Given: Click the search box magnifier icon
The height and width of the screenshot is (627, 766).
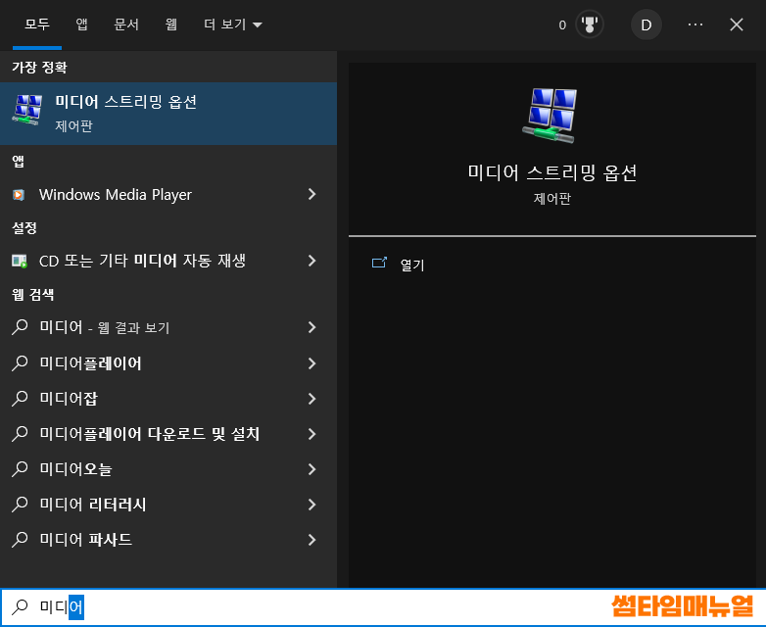Looking at the screenshot, I should (20, 606).
